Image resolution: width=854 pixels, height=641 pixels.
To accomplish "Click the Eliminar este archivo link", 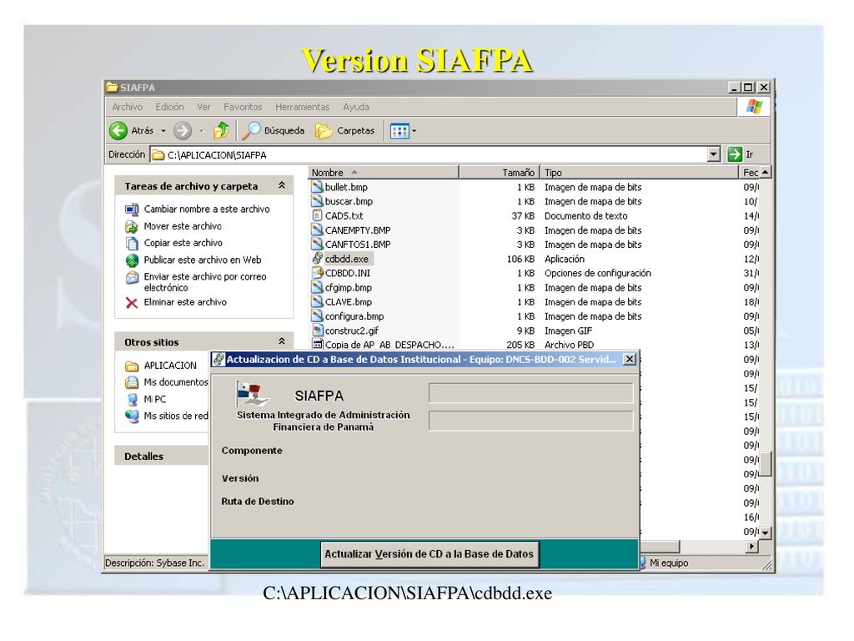I will (x=185, y=302).
